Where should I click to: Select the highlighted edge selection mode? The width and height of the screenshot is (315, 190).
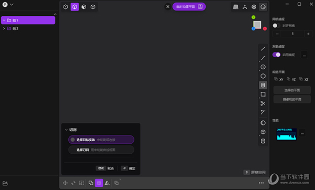75,7
